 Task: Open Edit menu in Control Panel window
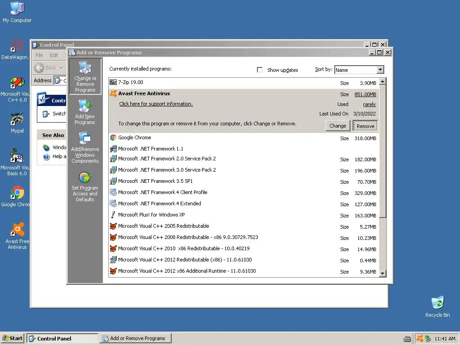[x=54, y=55]
